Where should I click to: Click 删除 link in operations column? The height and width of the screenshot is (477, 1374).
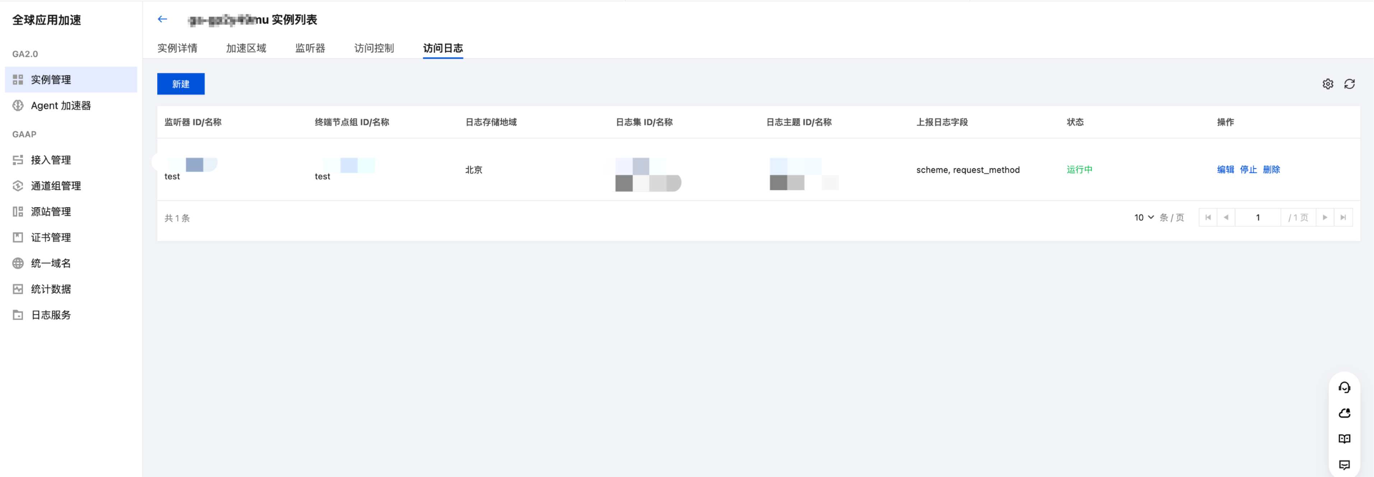pyautogui.click(x=1271, y=170)
